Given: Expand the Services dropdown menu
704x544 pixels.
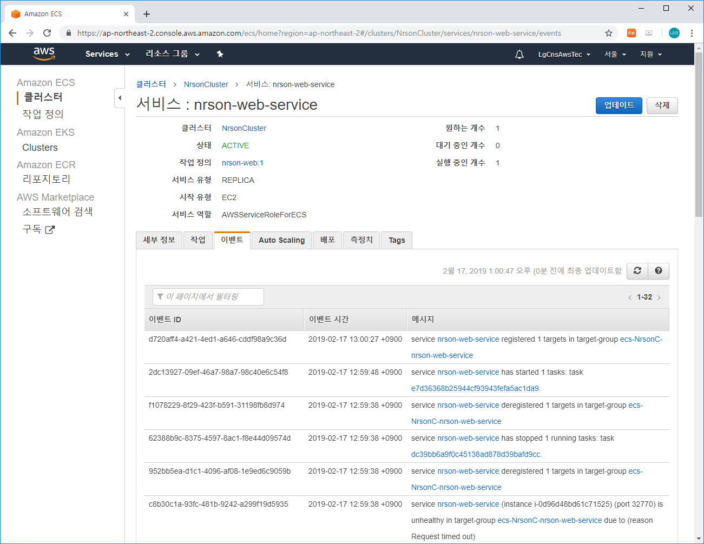Looking at the screenshot, I should 108,54.
